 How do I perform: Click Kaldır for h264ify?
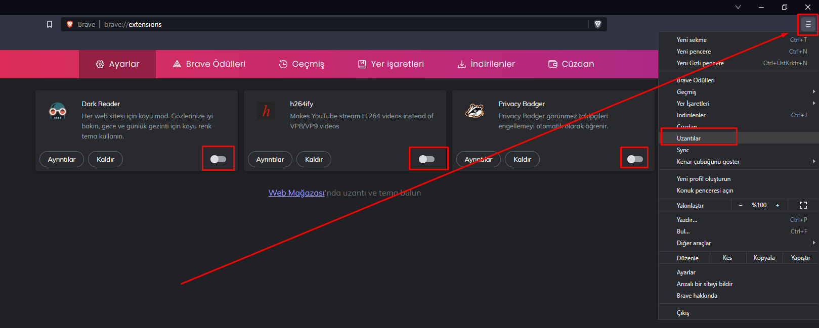pos(314,159)
